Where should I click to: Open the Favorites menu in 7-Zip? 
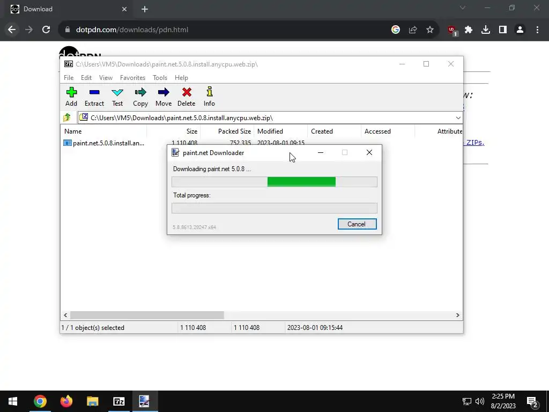[x=133, y=78]
